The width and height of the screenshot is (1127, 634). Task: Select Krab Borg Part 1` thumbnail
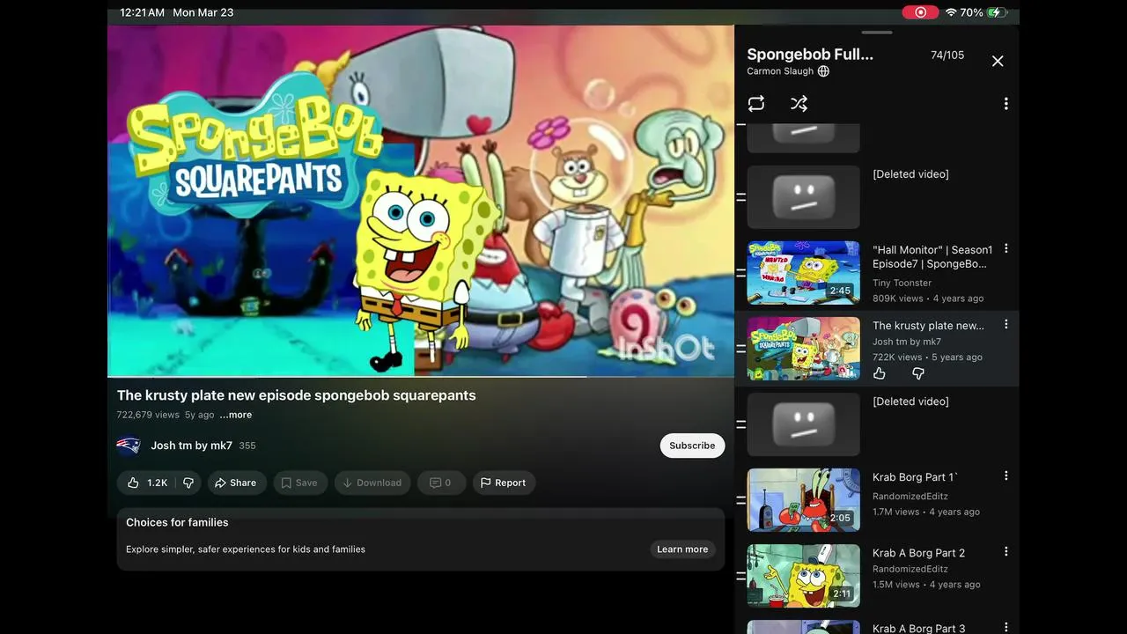[803, 500]
